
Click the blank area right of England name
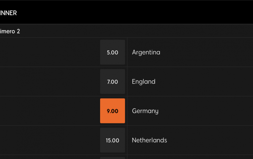point(204,81)
